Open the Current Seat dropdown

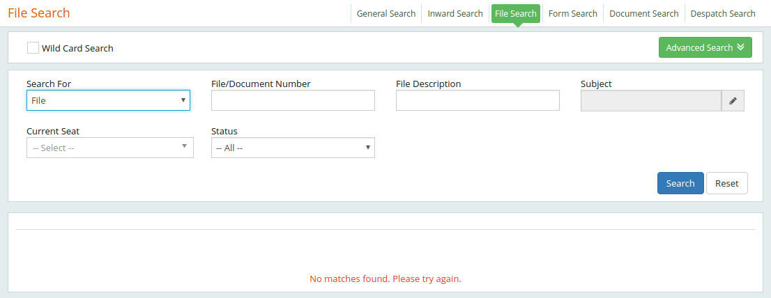[109, 148]
